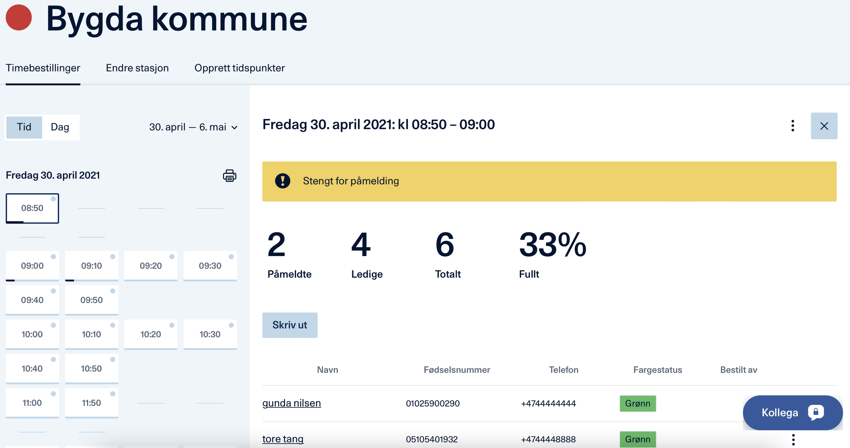Image resolution: width=850 pixels, height=448 pixels.
Task: Open tore tang's record link
Action: point(283,439)
